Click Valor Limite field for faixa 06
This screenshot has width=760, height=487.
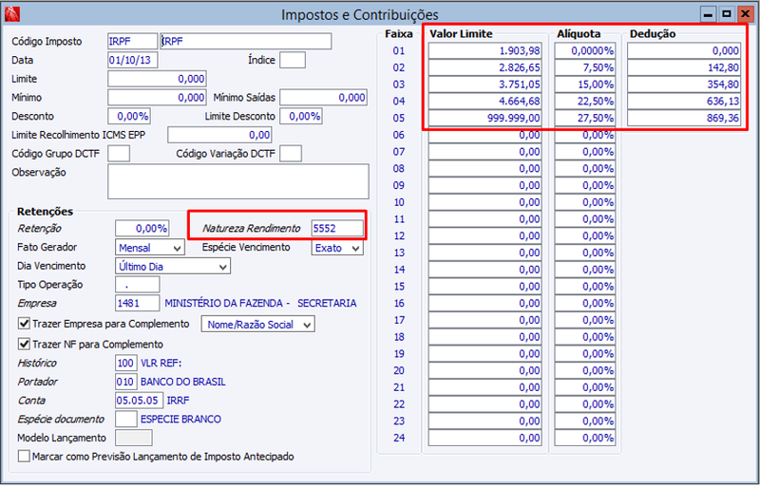click(484, 135)
